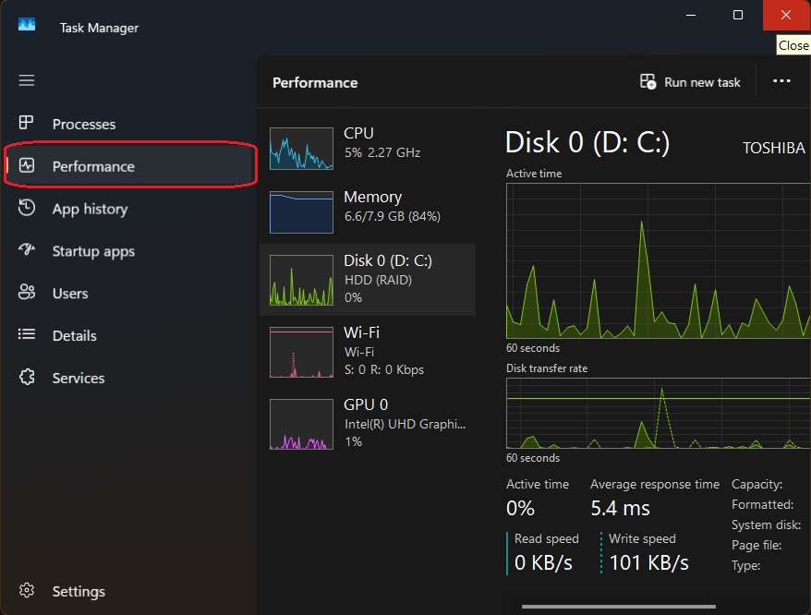Click the App history clock icon
Viewport: 811px width, 615px height.
pyautogui.click(x=27, y=208)
